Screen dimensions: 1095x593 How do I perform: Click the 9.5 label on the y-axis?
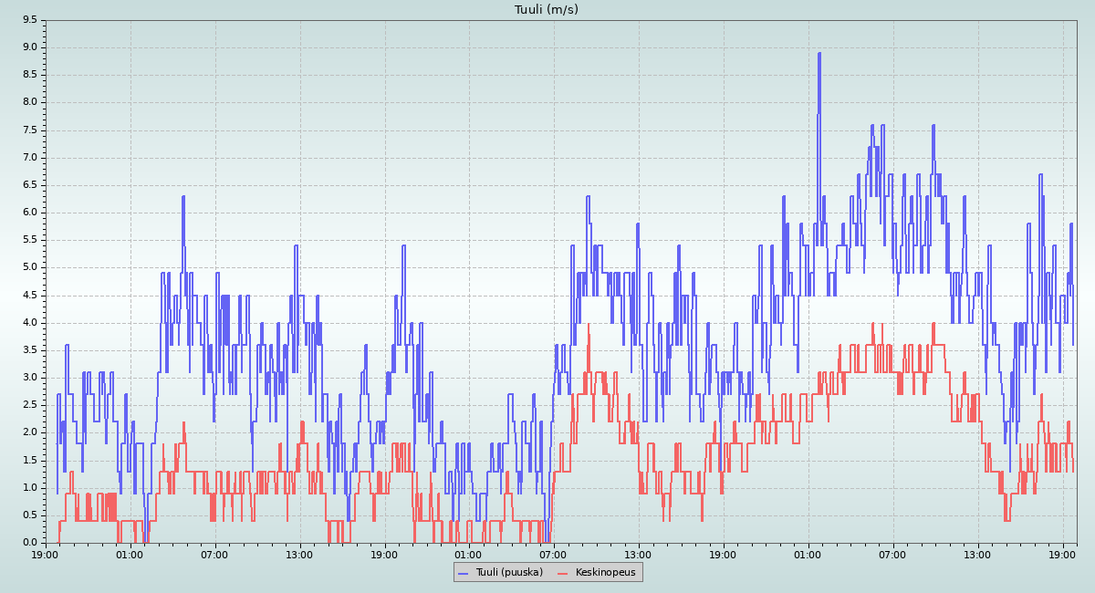point(29,19)
